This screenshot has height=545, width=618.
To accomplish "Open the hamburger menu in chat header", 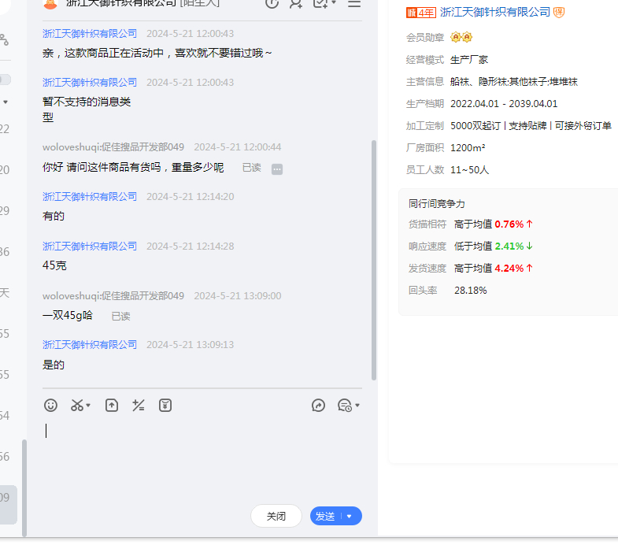I will point(354,3).
